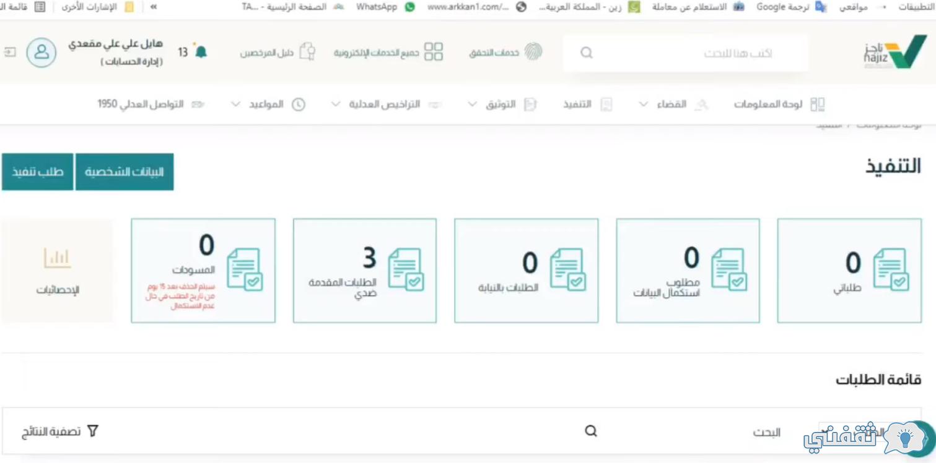
Task: Open جميع الخدمات الإلكترونية grid icon
Action: click(433, 52)
